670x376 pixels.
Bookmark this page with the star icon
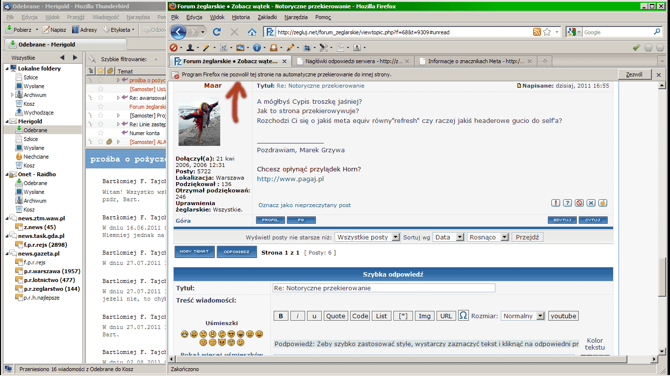(x=547, y=32)
